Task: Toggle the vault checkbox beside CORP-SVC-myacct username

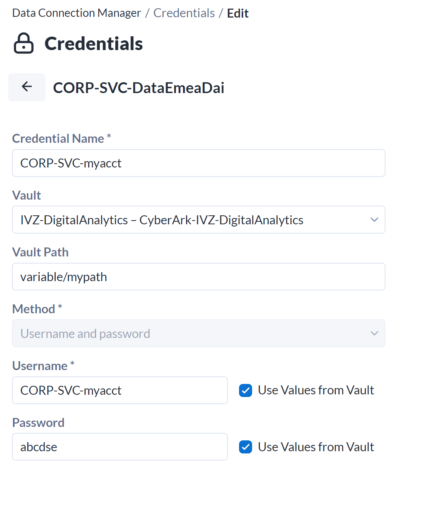Action: coord(245,390)
